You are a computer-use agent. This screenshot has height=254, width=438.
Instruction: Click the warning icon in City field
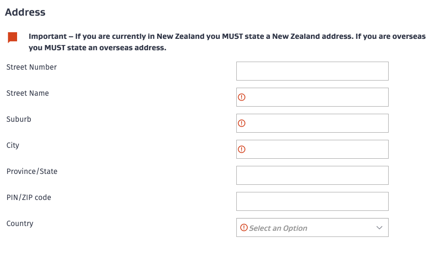click(x=242, y=149)
